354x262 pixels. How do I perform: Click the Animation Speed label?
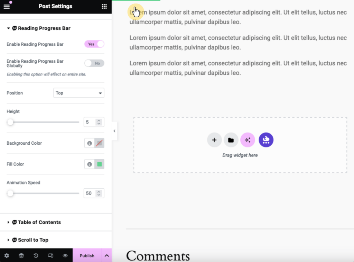pyautogui.click(x=23, y=183)
